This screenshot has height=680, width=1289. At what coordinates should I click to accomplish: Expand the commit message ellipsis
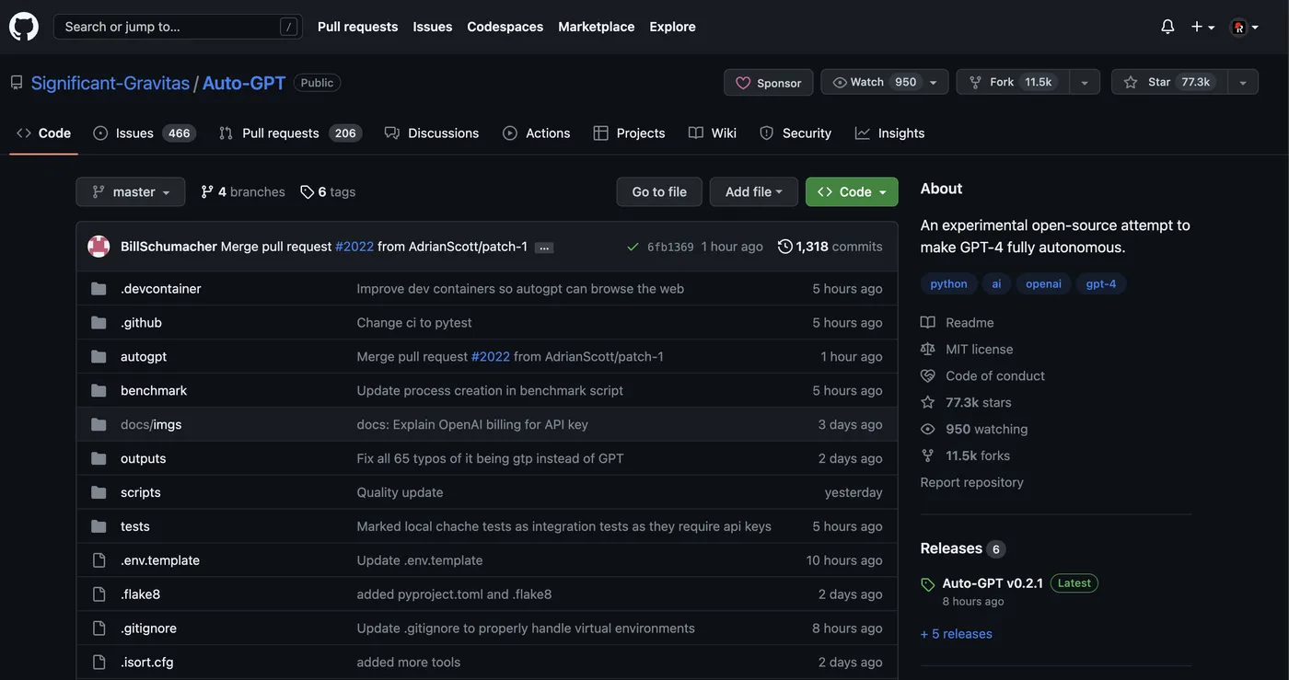point(544,248)
